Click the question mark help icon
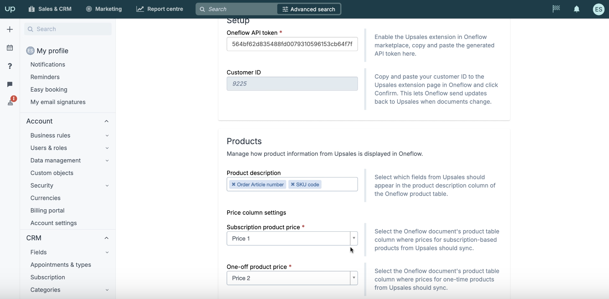The width and height of the screenshot is (609, 299). (x=10, y=66)
